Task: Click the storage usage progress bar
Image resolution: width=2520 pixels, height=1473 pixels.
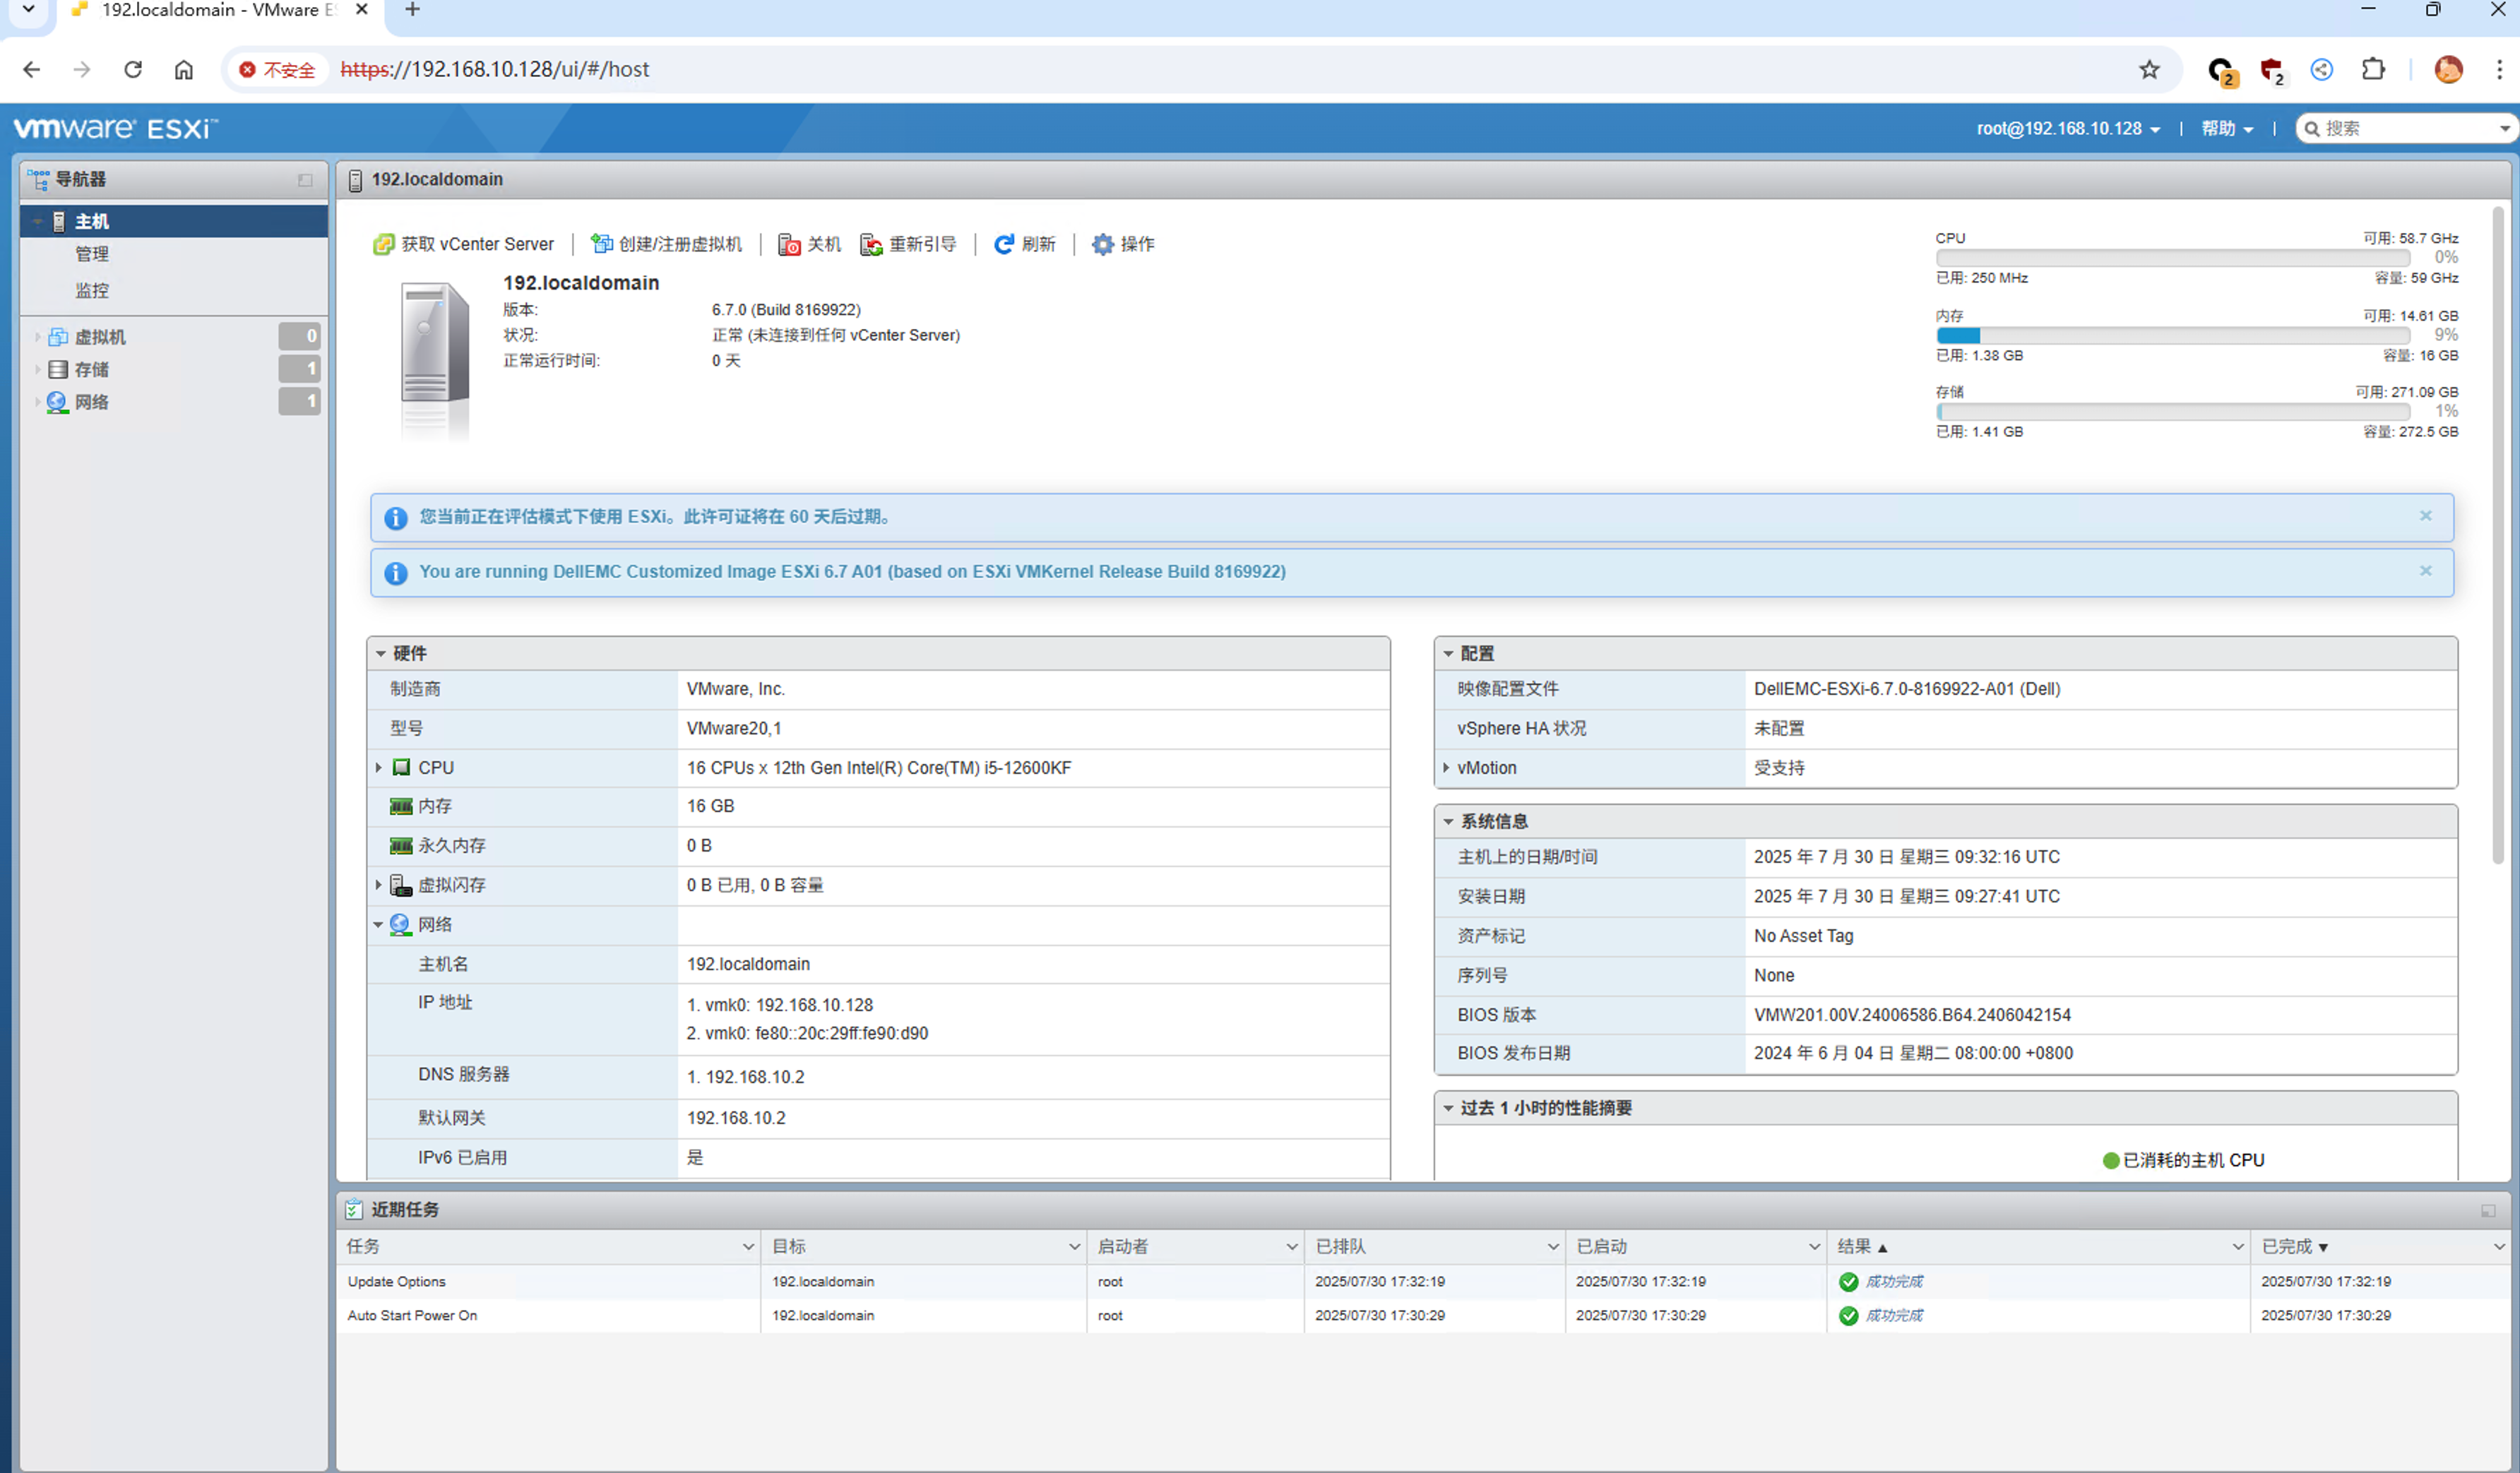Action: click(2172, 412)
